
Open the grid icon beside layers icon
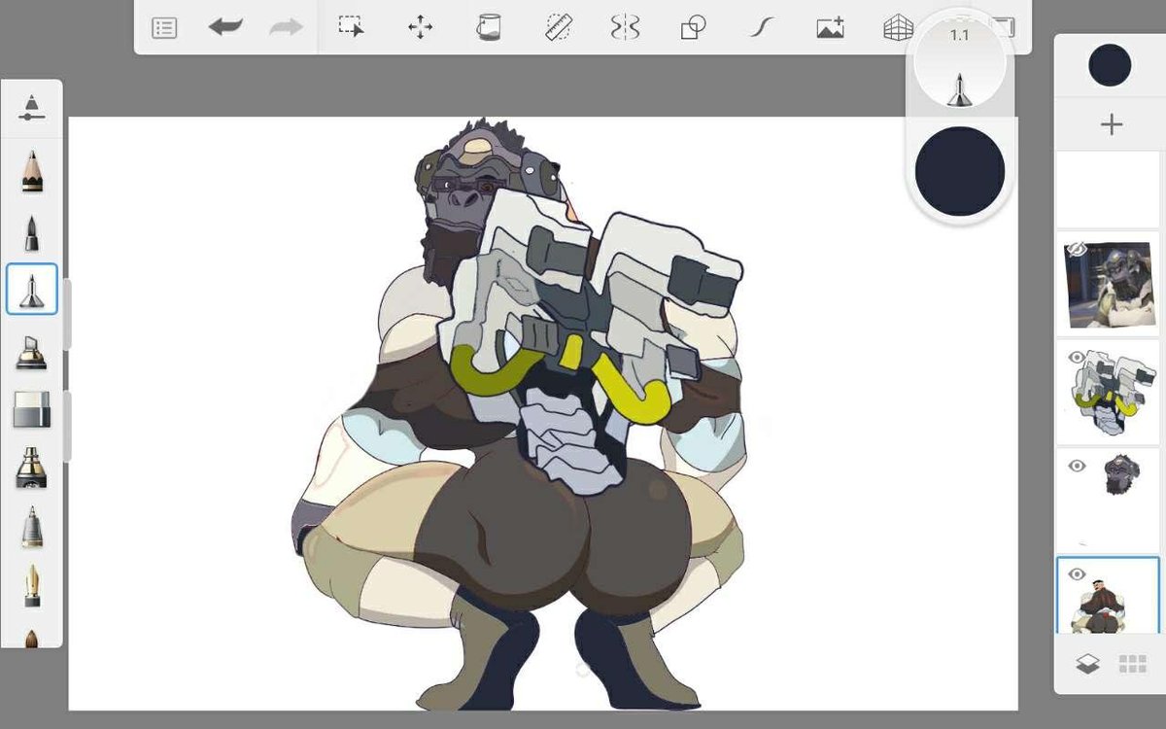pos(1132,664)
